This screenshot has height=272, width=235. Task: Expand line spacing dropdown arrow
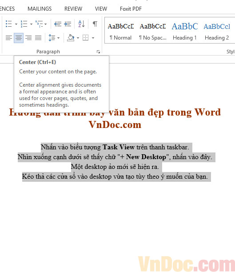(x=59, y=38)
